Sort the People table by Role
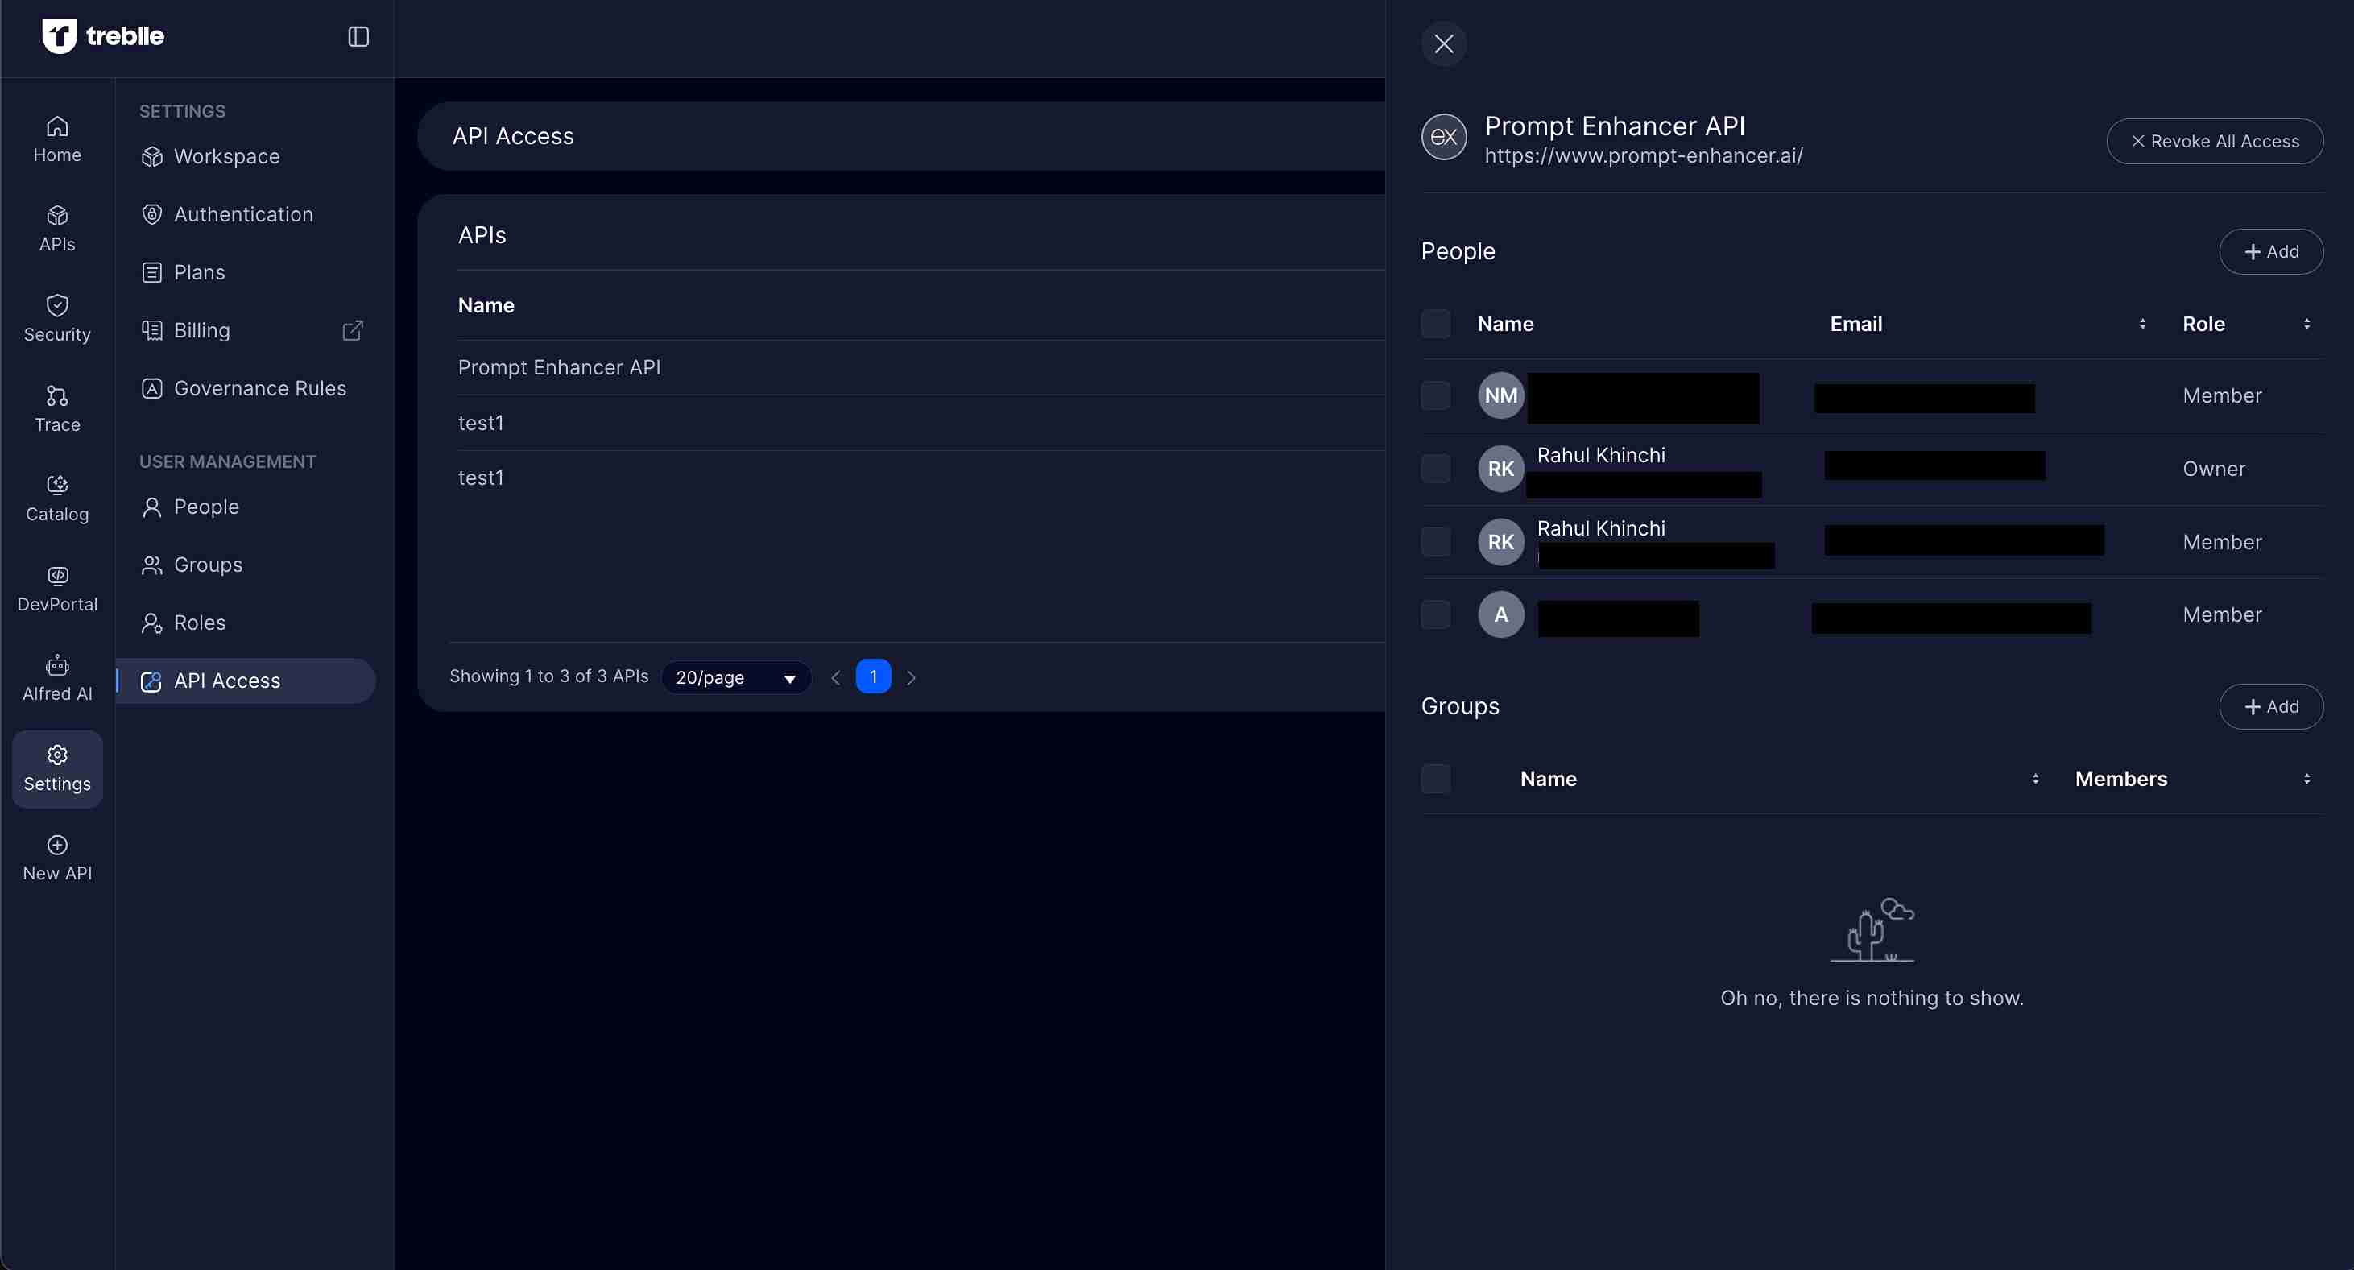This screenshot has height=1270, width=2354. pyautogui.click(x=2306, y=324)
